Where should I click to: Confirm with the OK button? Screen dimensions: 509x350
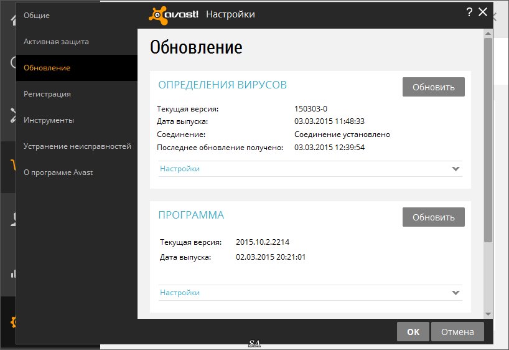tap(413, 332)
